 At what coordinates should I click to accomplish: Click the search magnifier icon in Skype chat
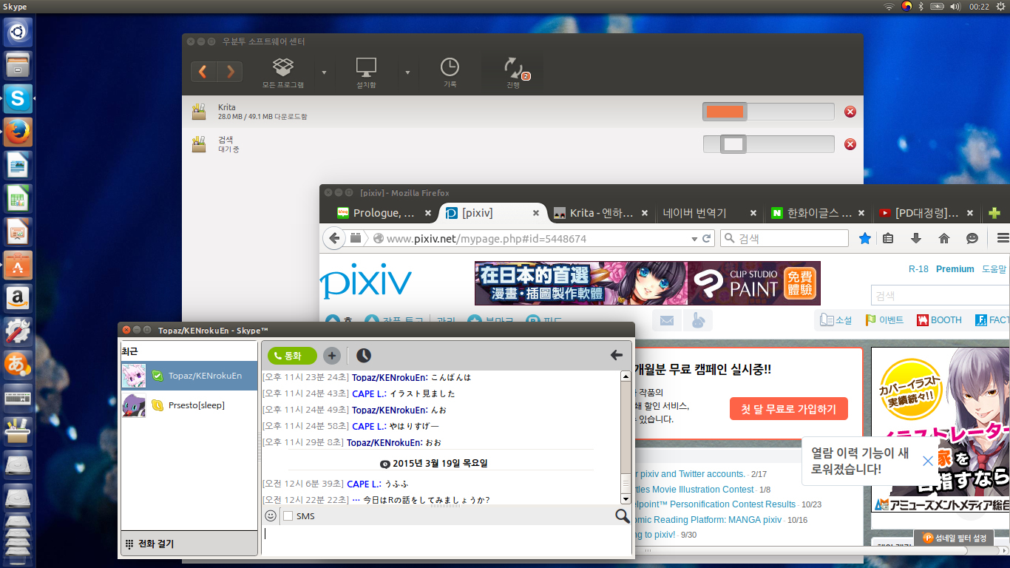[x=623, y=515]
